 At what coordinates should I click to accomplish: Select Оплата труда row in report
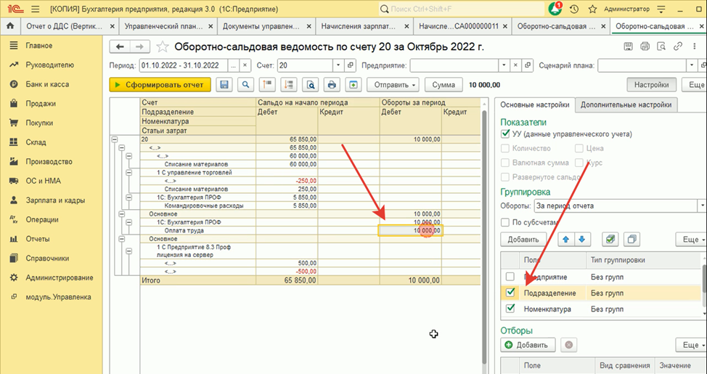coord(184,230)
